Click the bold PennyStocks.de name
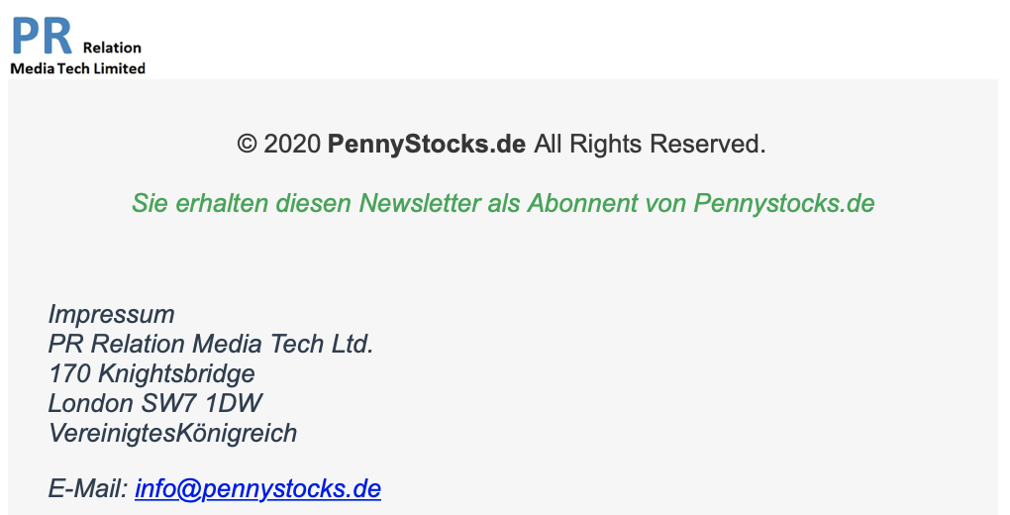 tap(426, 145)
